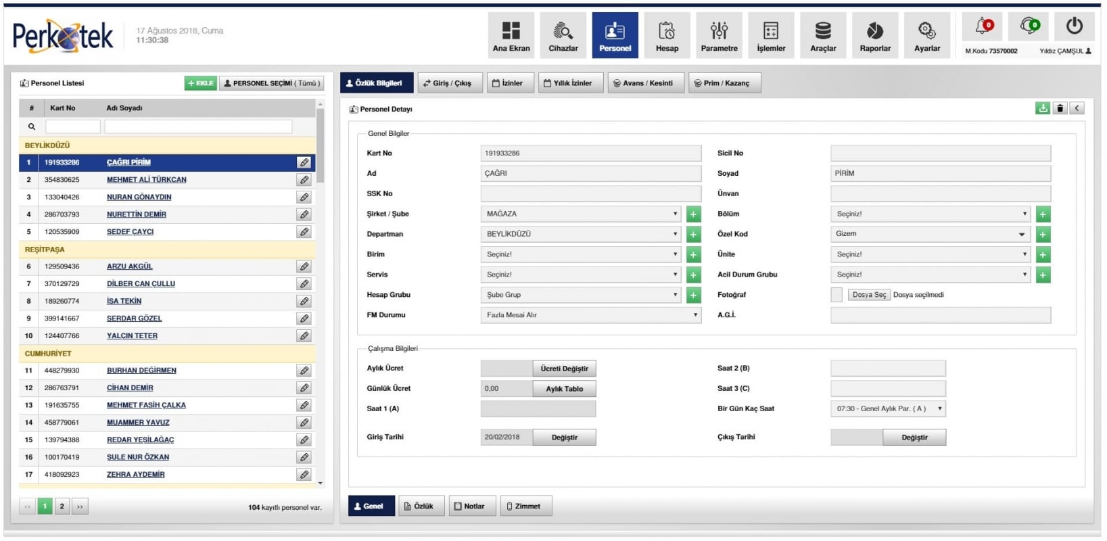Click the trash delete icon in Personel Detayı
Image resolution: width=1107 pixels, height=541 pixels.
coord(1060,108)
